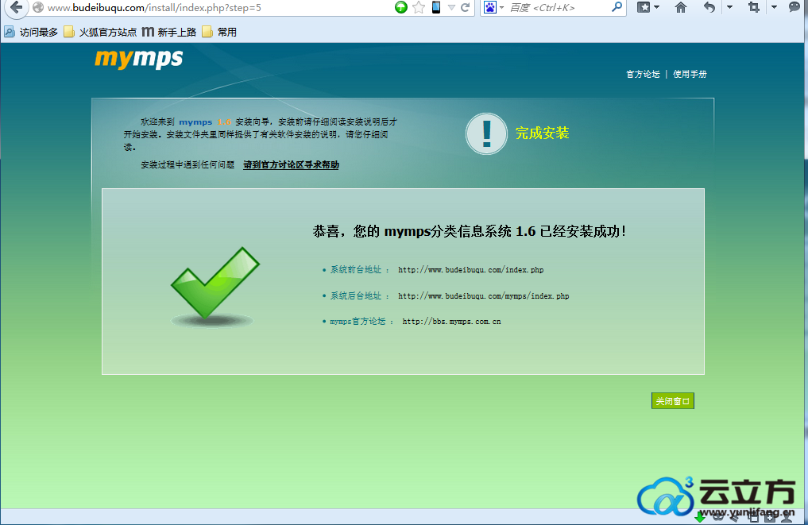
Task: Open the 常用 bookmark folder
Action: click(x=219, y=32)
